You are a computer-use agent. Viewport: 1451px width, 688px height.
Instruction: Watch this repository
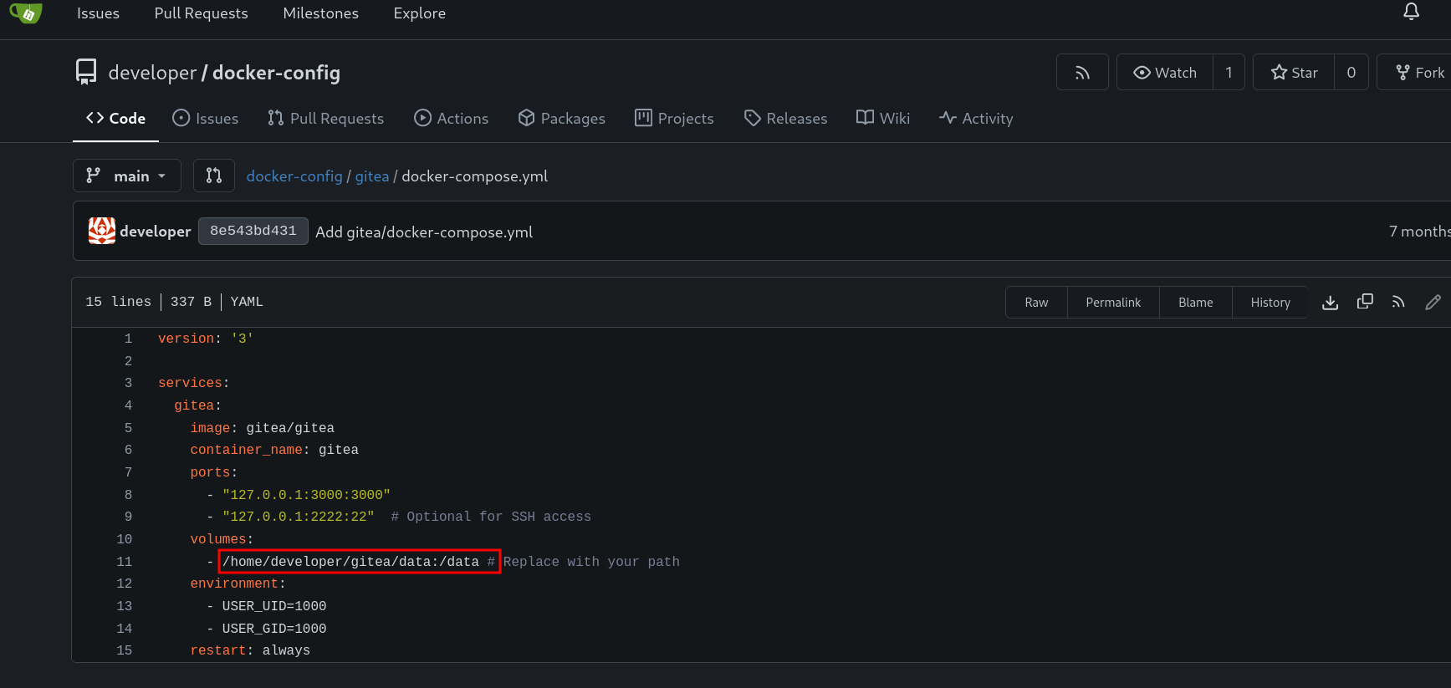1165,73
